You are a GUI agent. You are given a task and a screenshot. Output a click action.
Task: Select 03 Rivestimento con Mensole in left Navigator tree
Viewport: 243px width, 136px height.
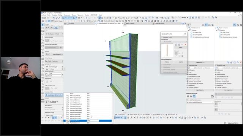(201, 37)
